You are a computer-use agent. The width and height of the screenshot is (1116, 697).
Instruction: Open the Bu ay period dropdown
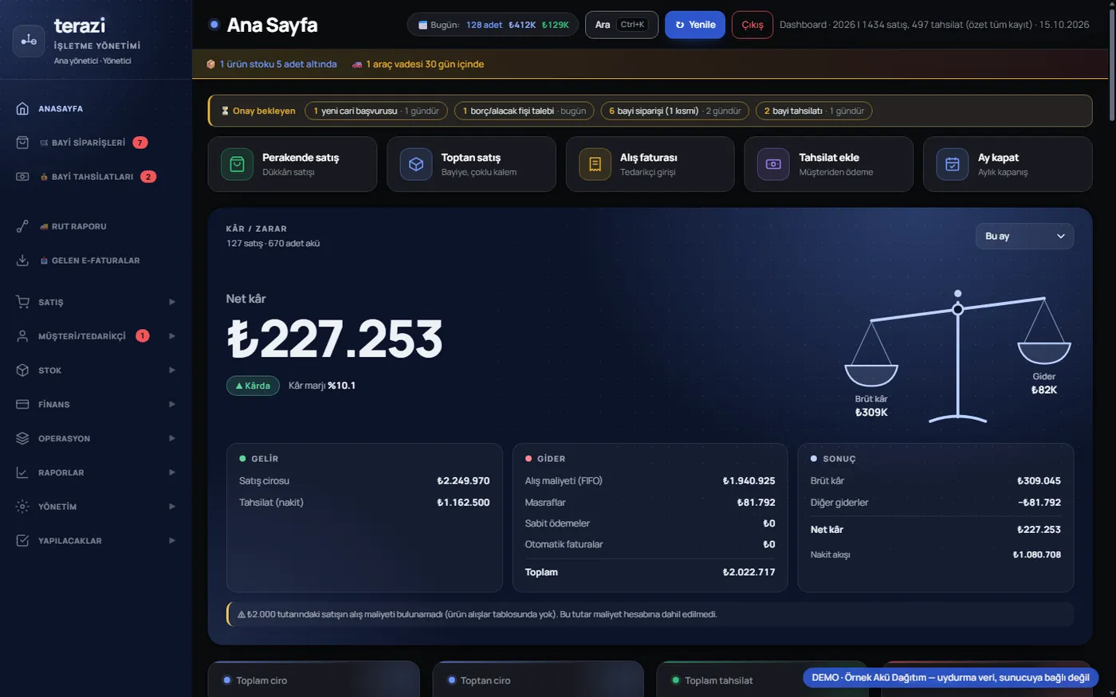1024,236
